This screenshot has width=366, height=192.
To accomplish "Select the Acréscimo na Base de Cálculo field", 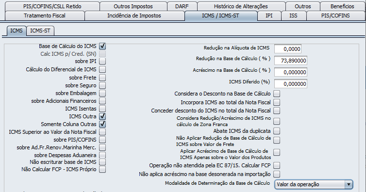I will pos(291,72).
